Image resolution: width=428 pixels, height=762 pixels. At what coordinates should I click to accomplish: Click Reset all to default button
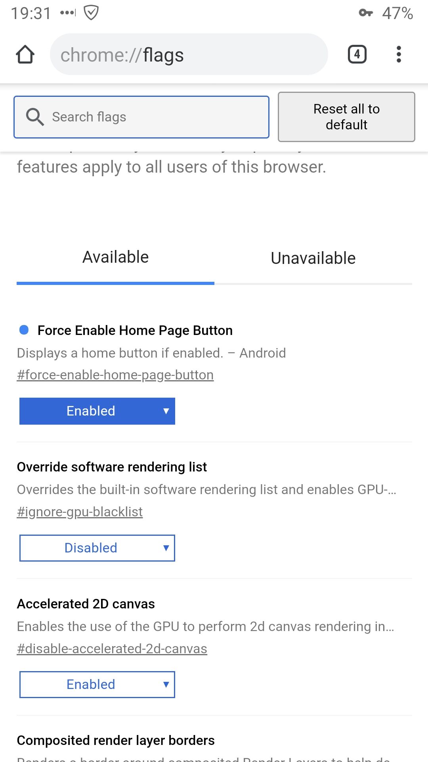[346, 117]
